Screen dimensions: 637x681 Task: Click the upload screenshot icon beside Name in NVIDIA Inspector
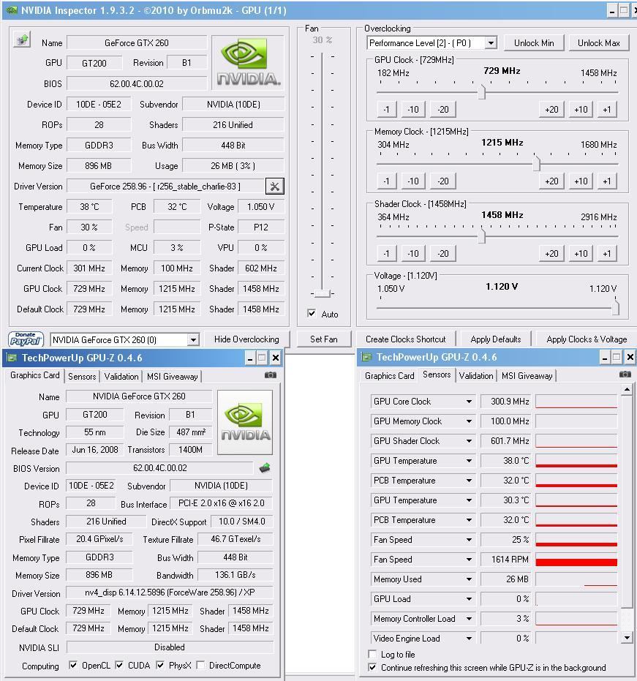tap(22, 40)
